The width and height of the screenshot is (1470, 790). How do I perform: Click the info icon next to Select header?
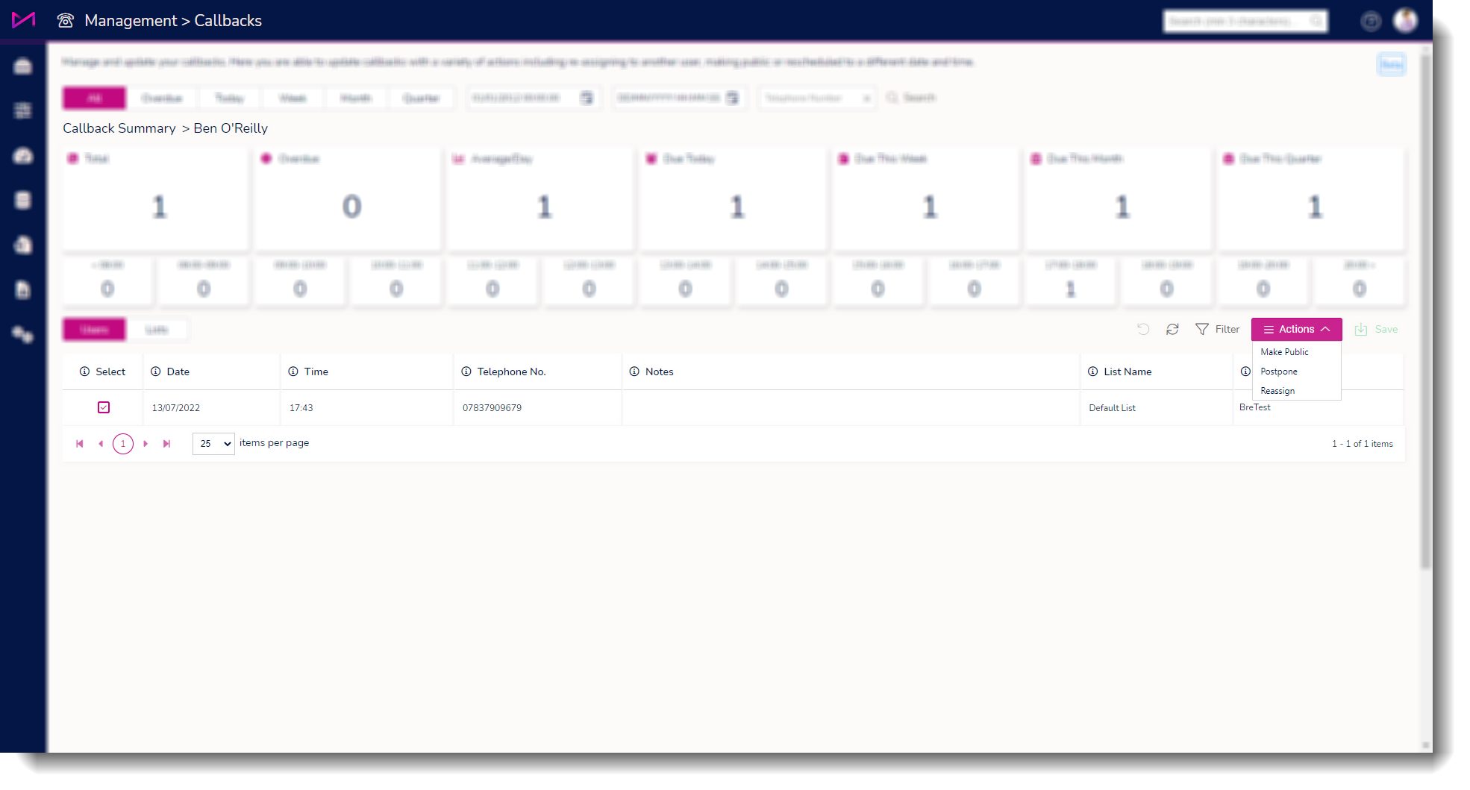84,372
